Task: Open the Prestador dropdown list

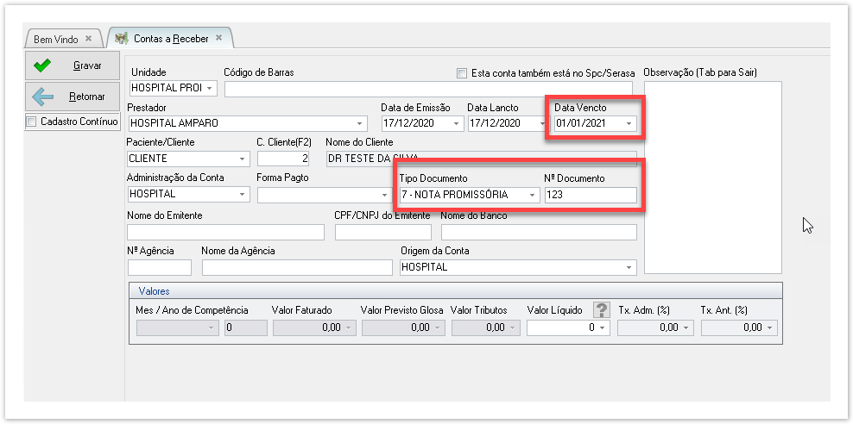Action: [361, 123]
